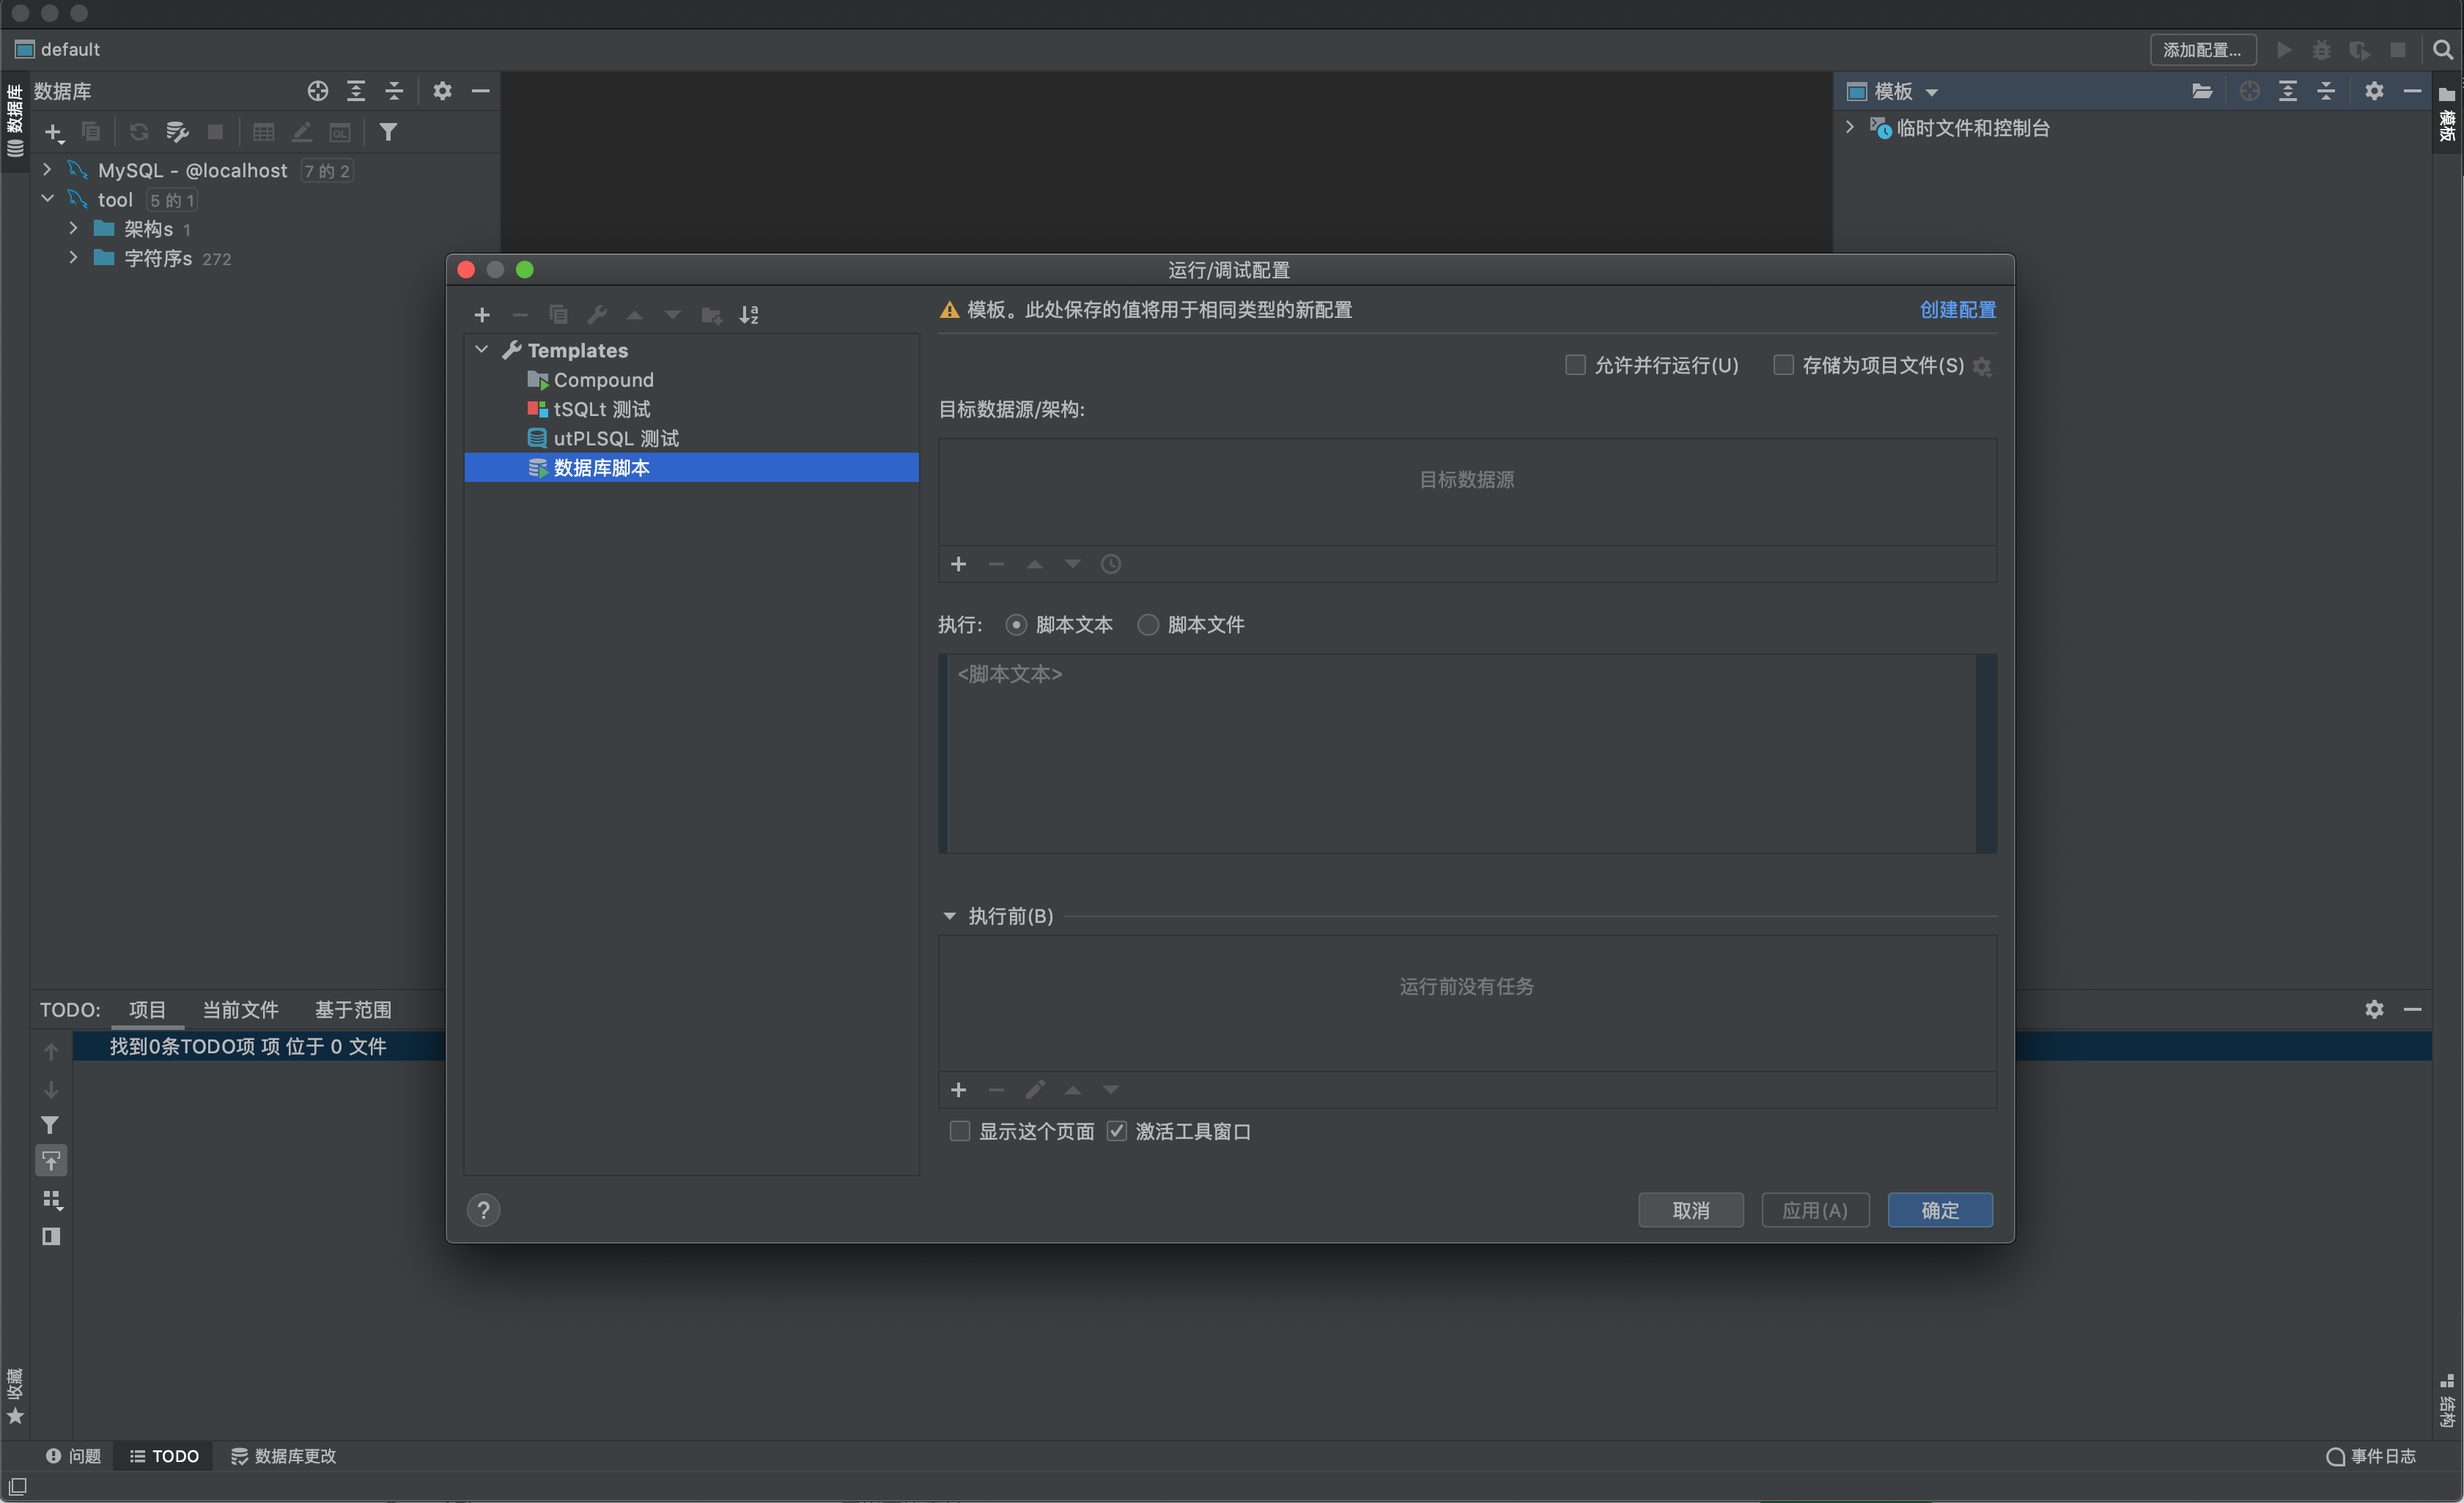Enable 允许并行运行 checkbox

[1575, 365]
